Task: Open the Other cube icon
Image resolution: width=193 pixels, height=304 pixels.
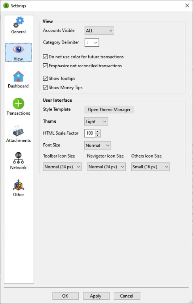Action: pos(19,185)
